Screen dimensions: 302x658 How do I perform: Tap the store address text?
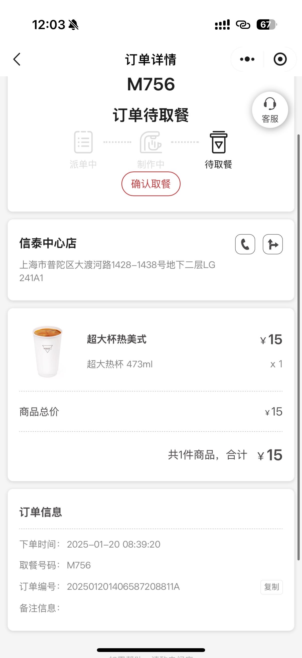point(117,271)
